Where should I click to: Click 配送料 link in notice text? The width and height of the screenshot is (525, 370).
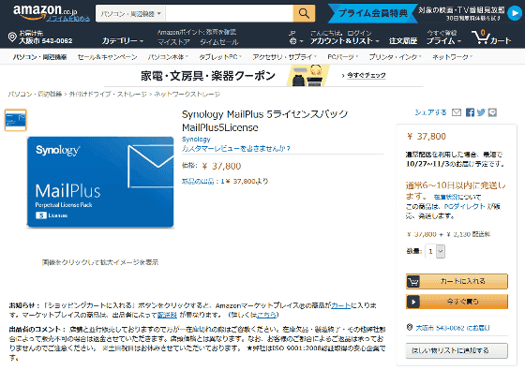point(167,315)
